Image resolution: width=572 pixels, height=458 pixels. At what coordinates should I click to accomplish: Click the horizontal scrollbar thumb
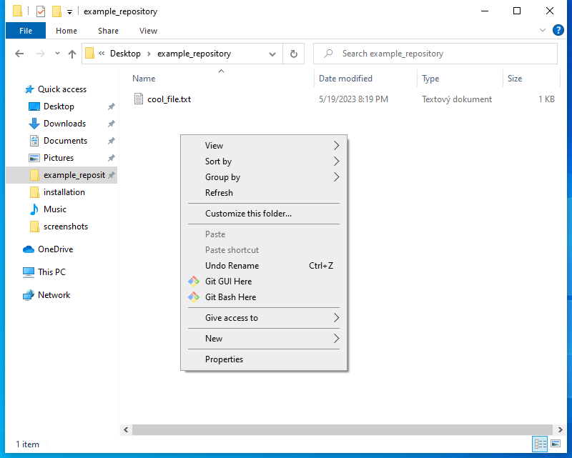pyautogui.click(x=342, y=430)
